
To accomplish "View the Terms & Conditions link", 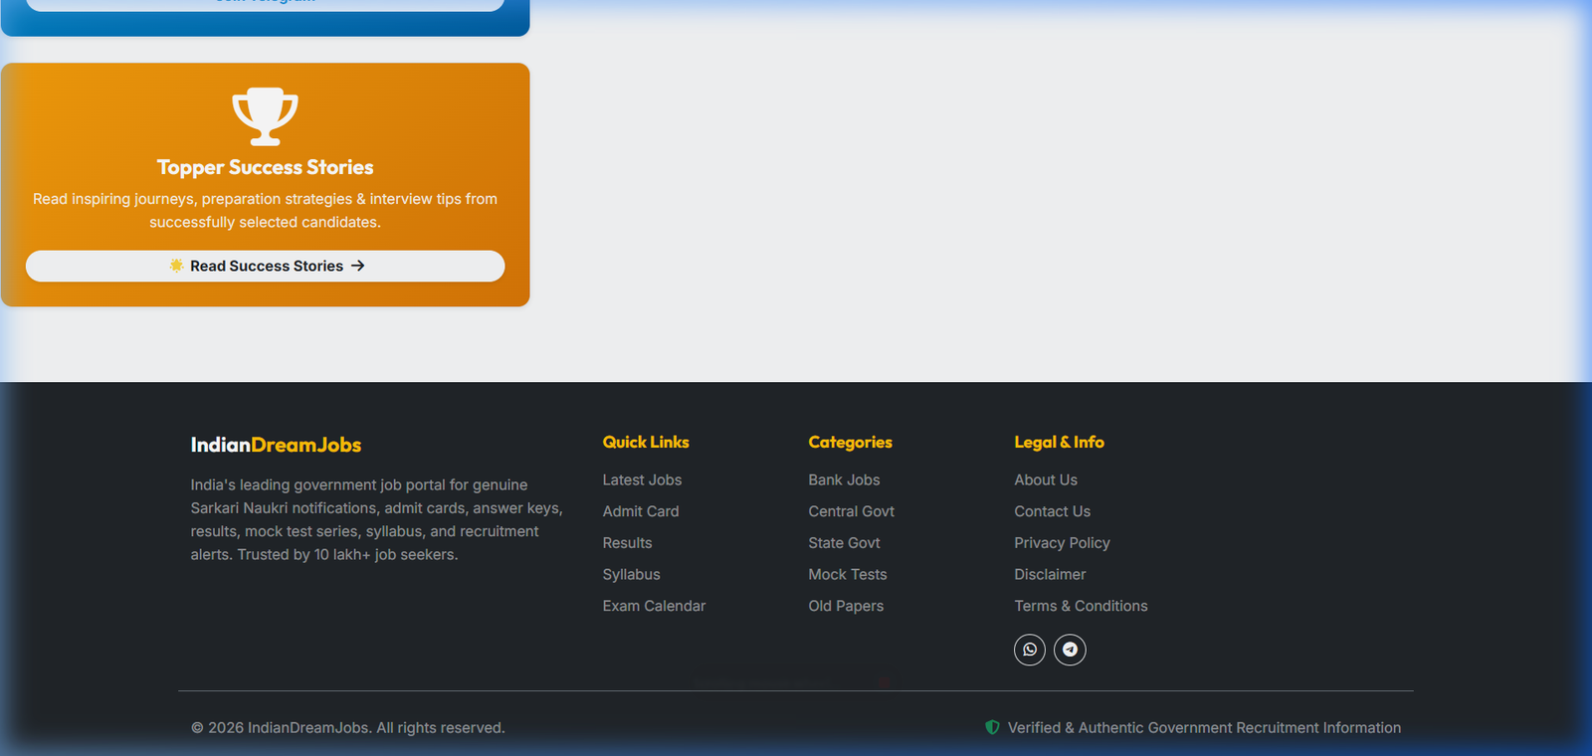I will click(x=1081, y=606).
